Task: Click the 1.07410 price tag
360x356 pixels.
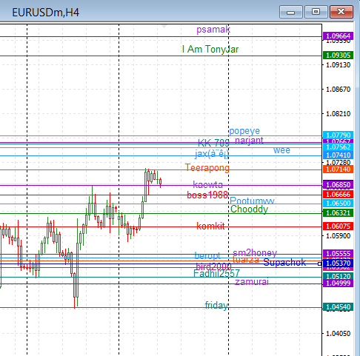Action: [338, 155]
